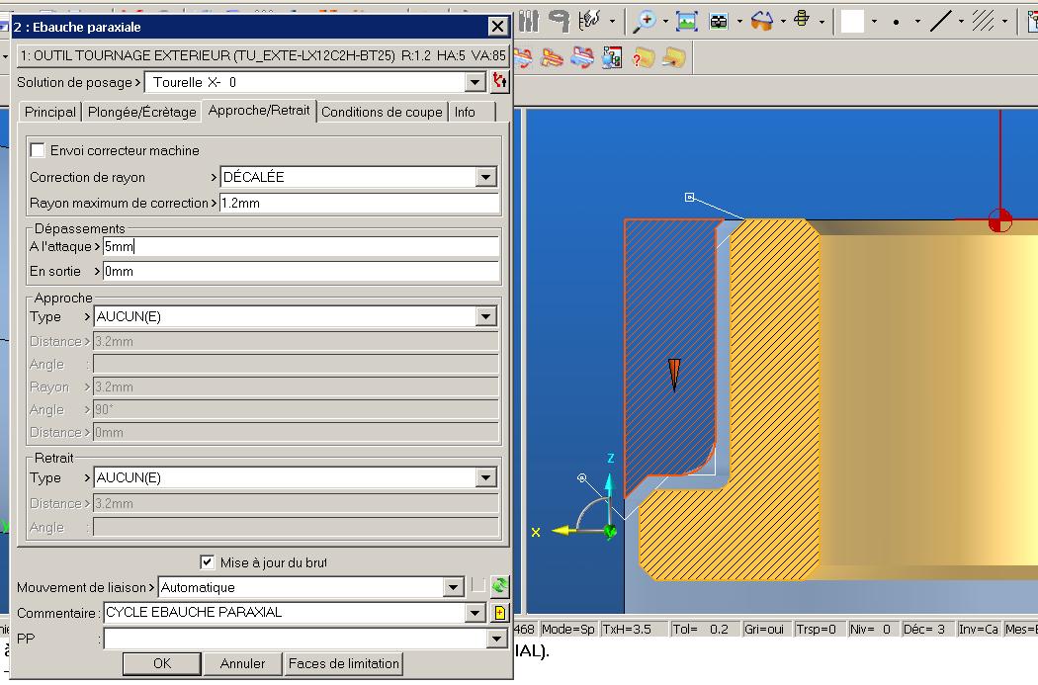
Task: Open the Plongée/Écrètage tab
Action: [141, 112]
